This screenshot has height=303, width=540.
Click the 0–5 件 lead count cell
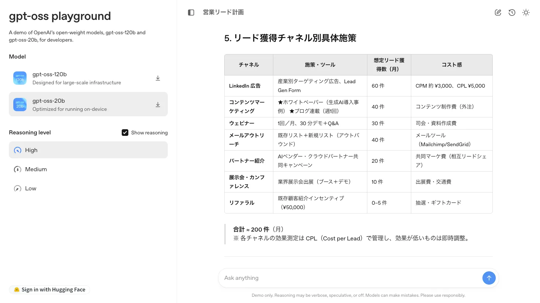tap(389, 203)
